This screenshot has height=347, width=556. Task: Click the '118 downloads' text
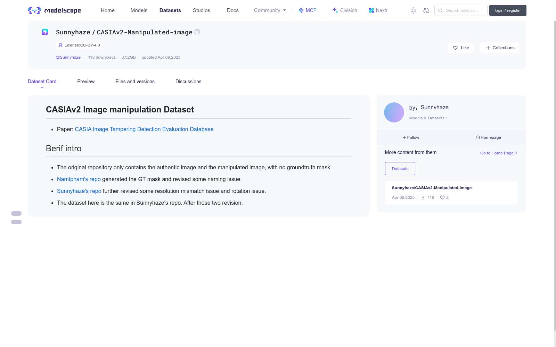tap(102, 57)
